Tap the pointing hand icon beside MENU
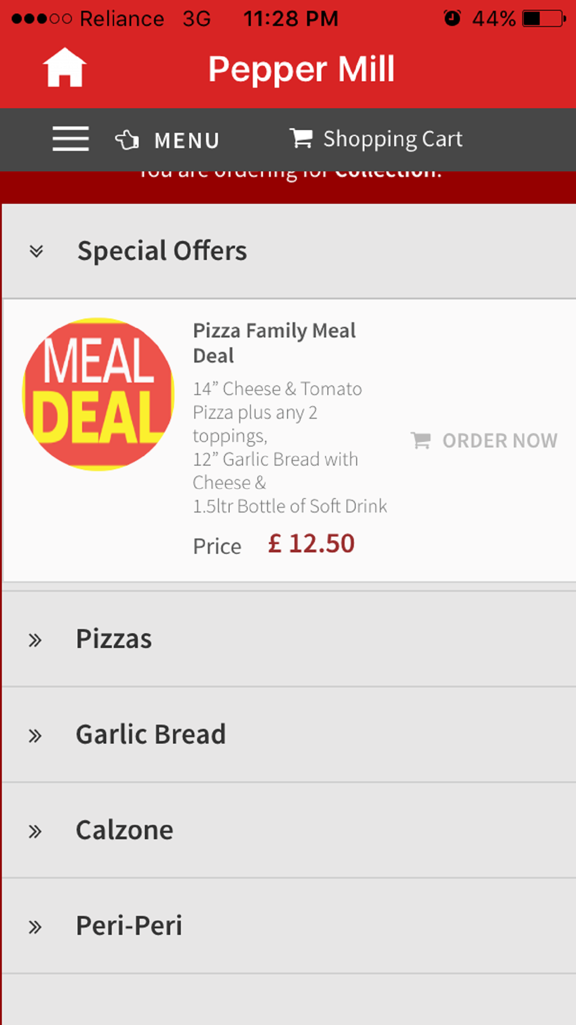Screen dimensions: 576x1025 [x=127, y=140]
